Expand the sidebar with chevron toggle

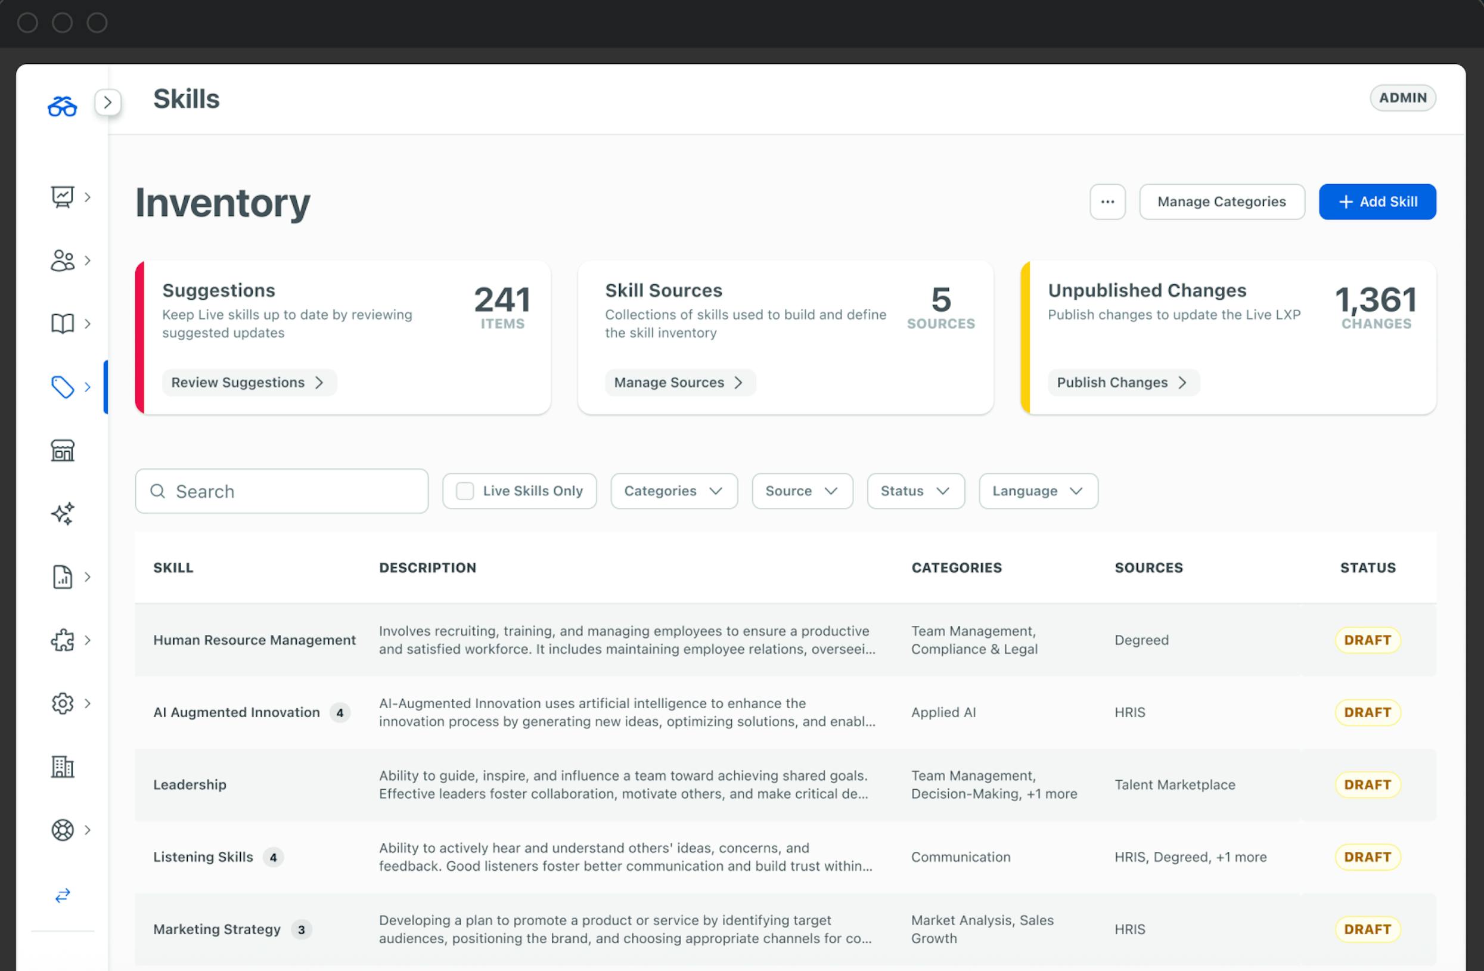[108, 103]
